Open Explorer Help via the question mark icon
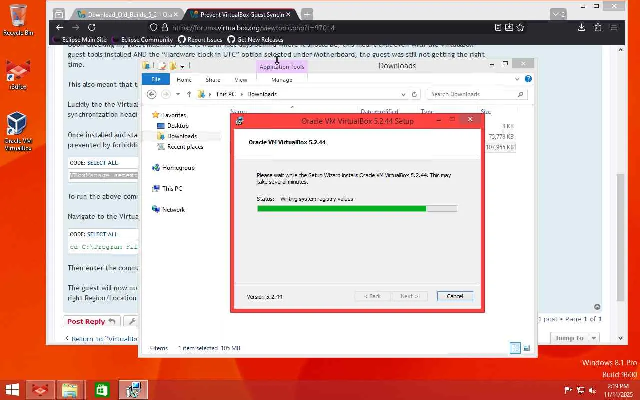Viewport: 640px width, 400px height. [x=528, y=79]
